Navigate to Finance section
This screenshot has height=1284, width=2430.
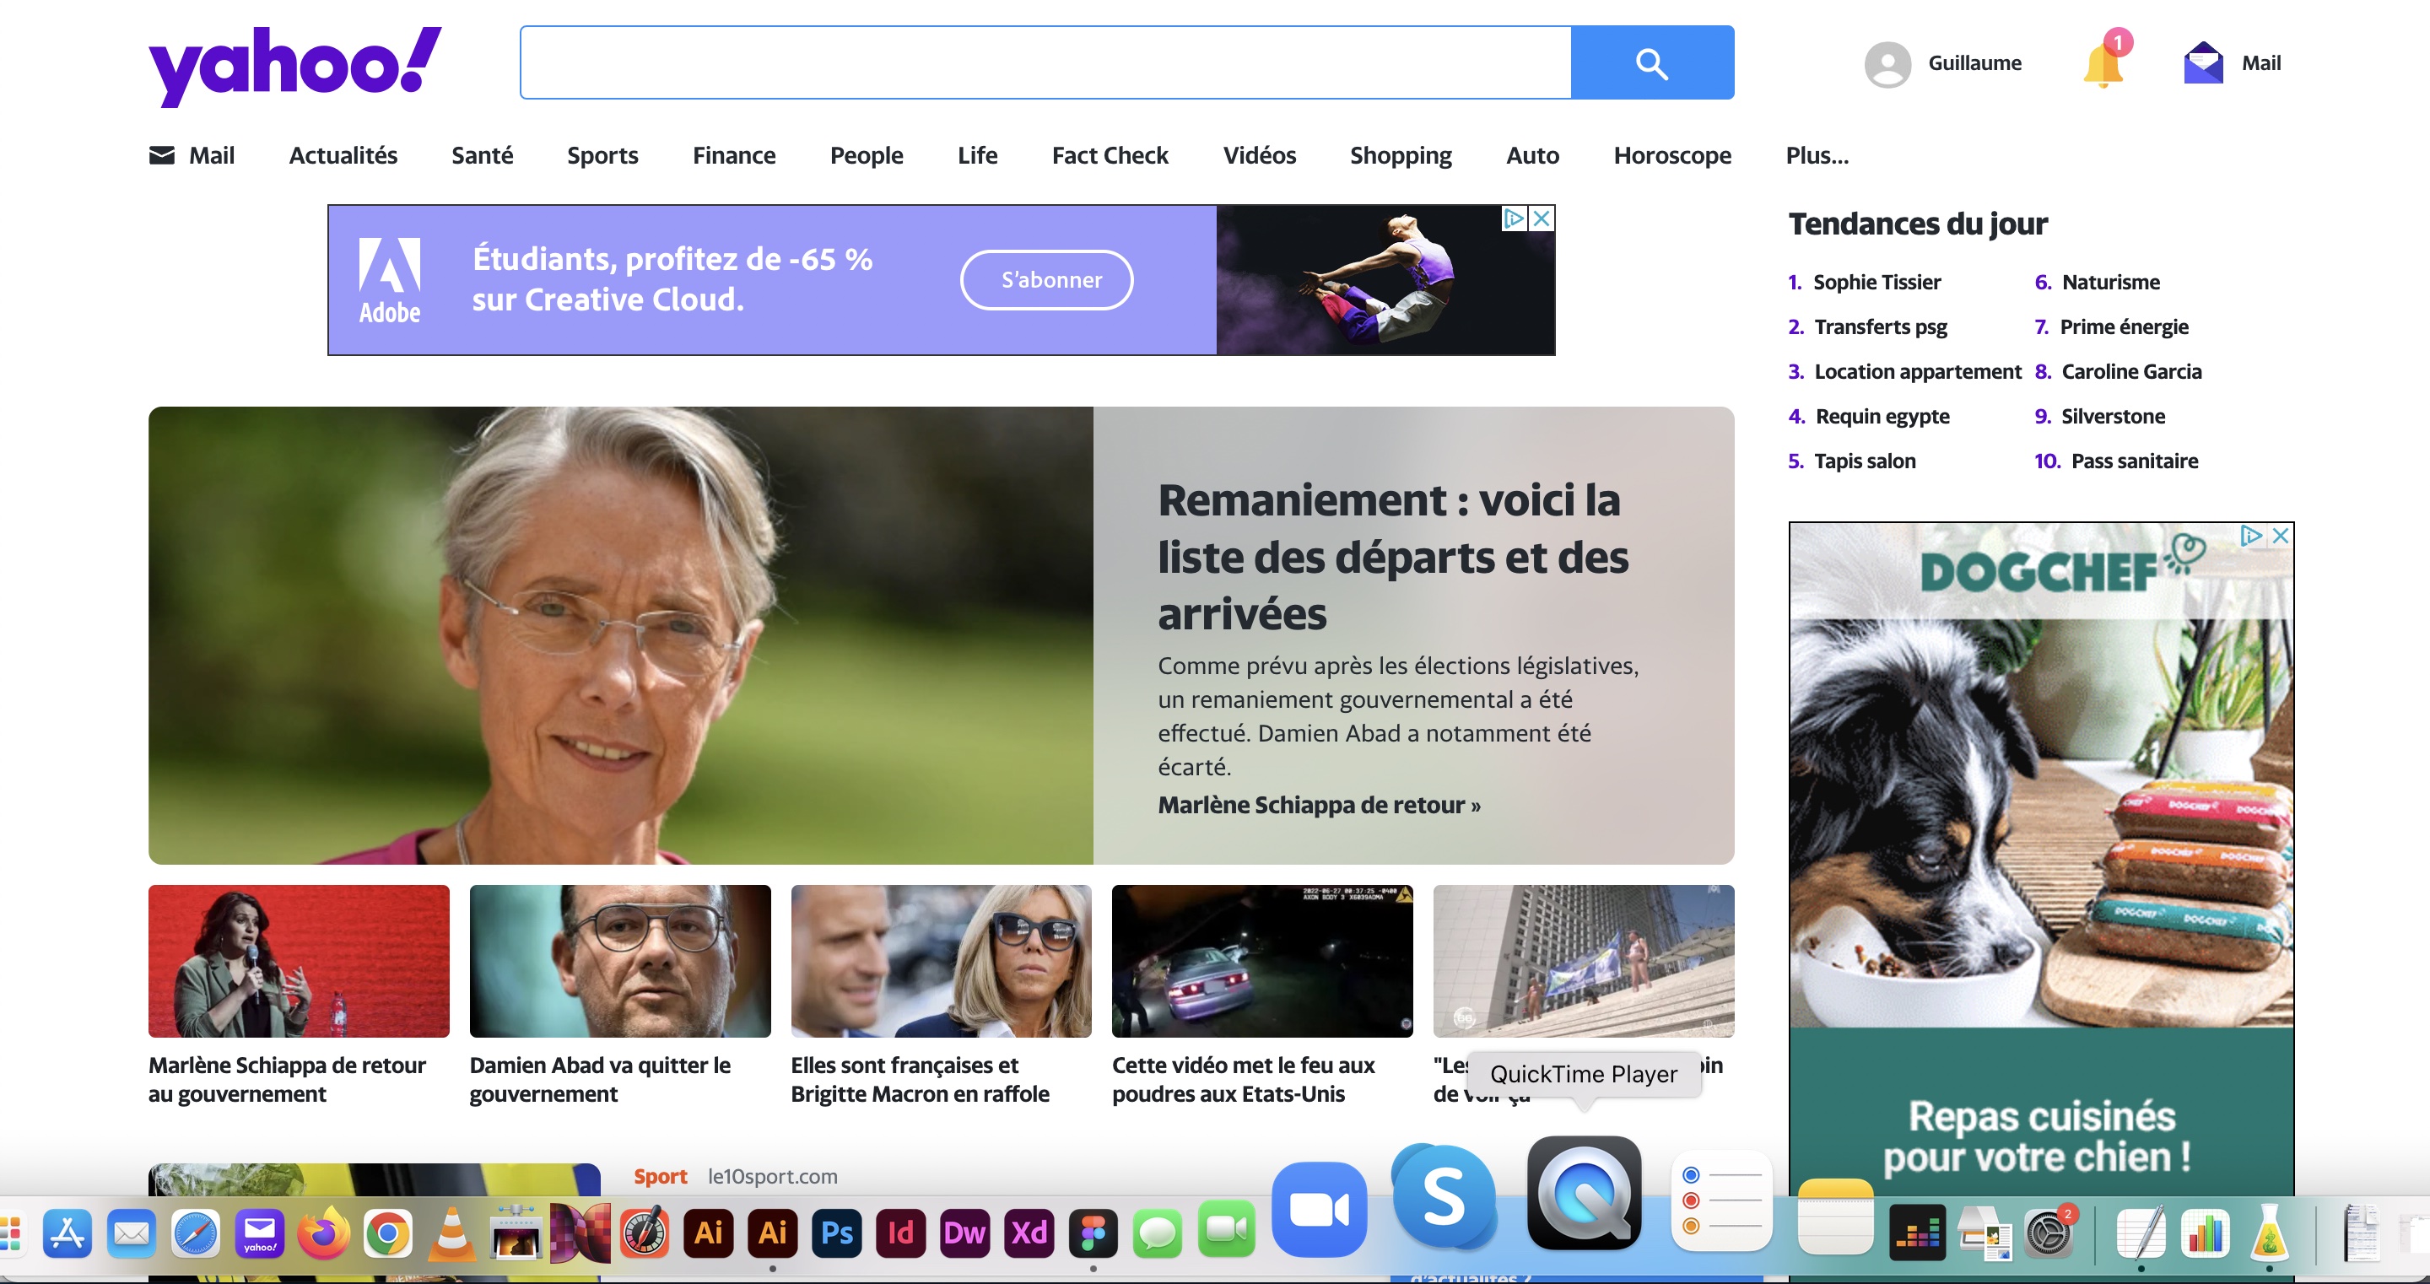(734, 156)
